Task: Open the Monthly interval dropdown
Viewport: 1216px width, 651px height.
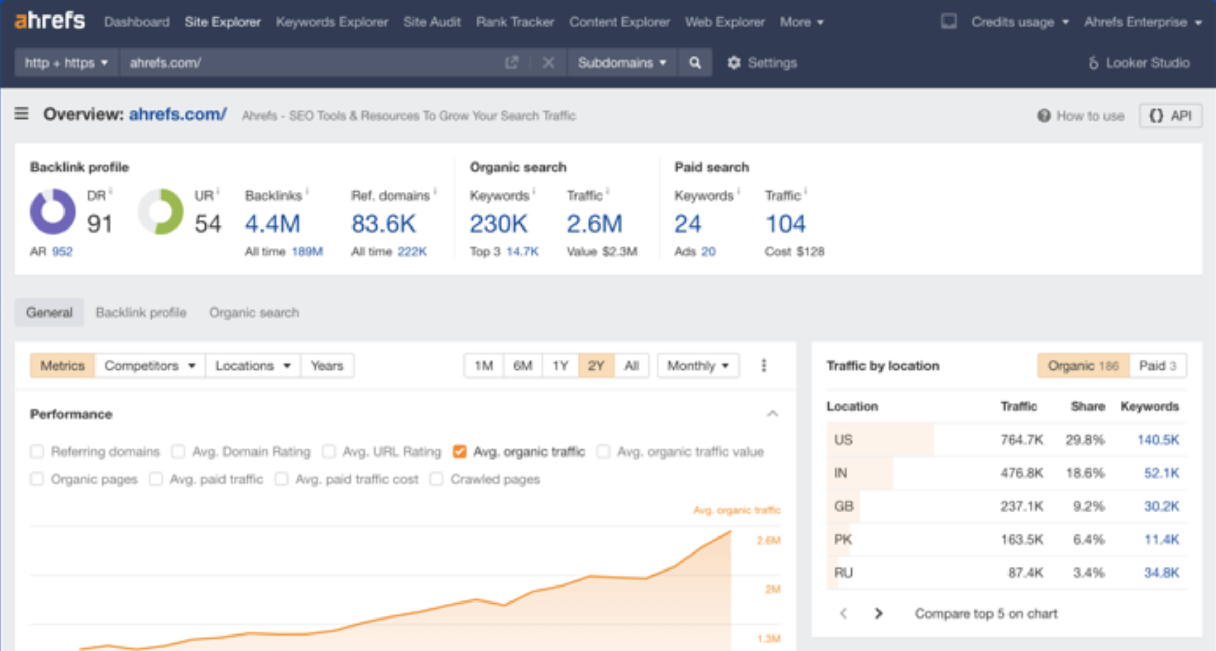Action: tap(697, 366)
